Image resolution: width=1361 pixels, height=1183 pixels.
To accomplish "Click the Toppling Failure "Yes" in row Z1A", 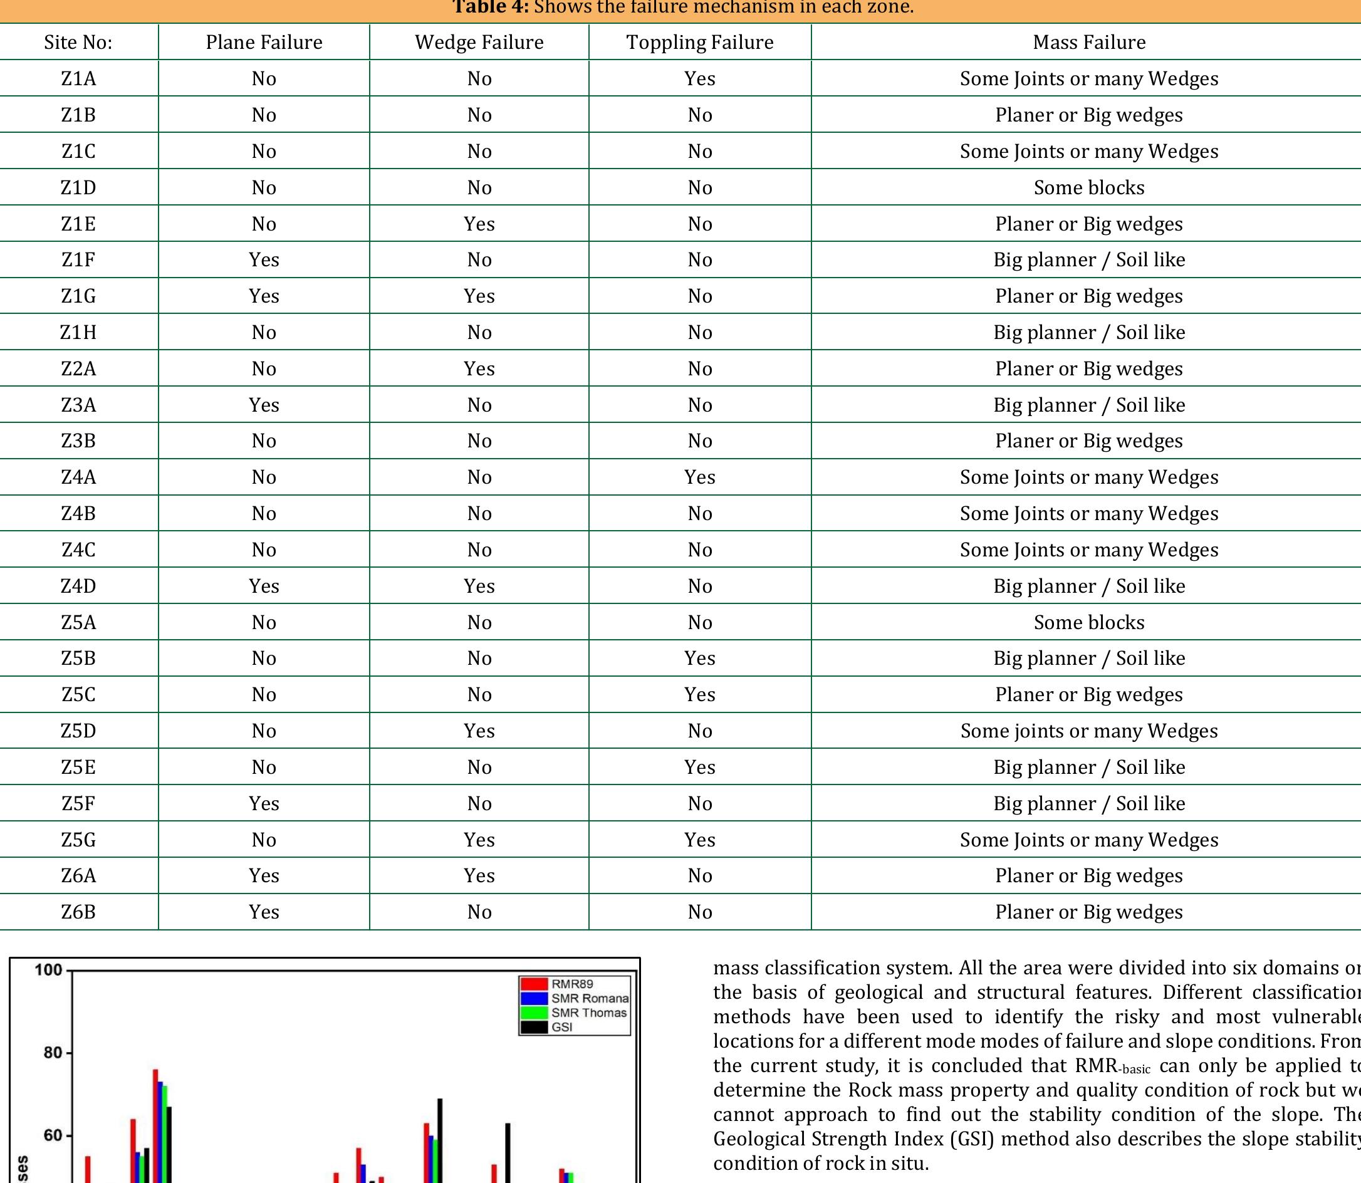I will tap(700, 78).
